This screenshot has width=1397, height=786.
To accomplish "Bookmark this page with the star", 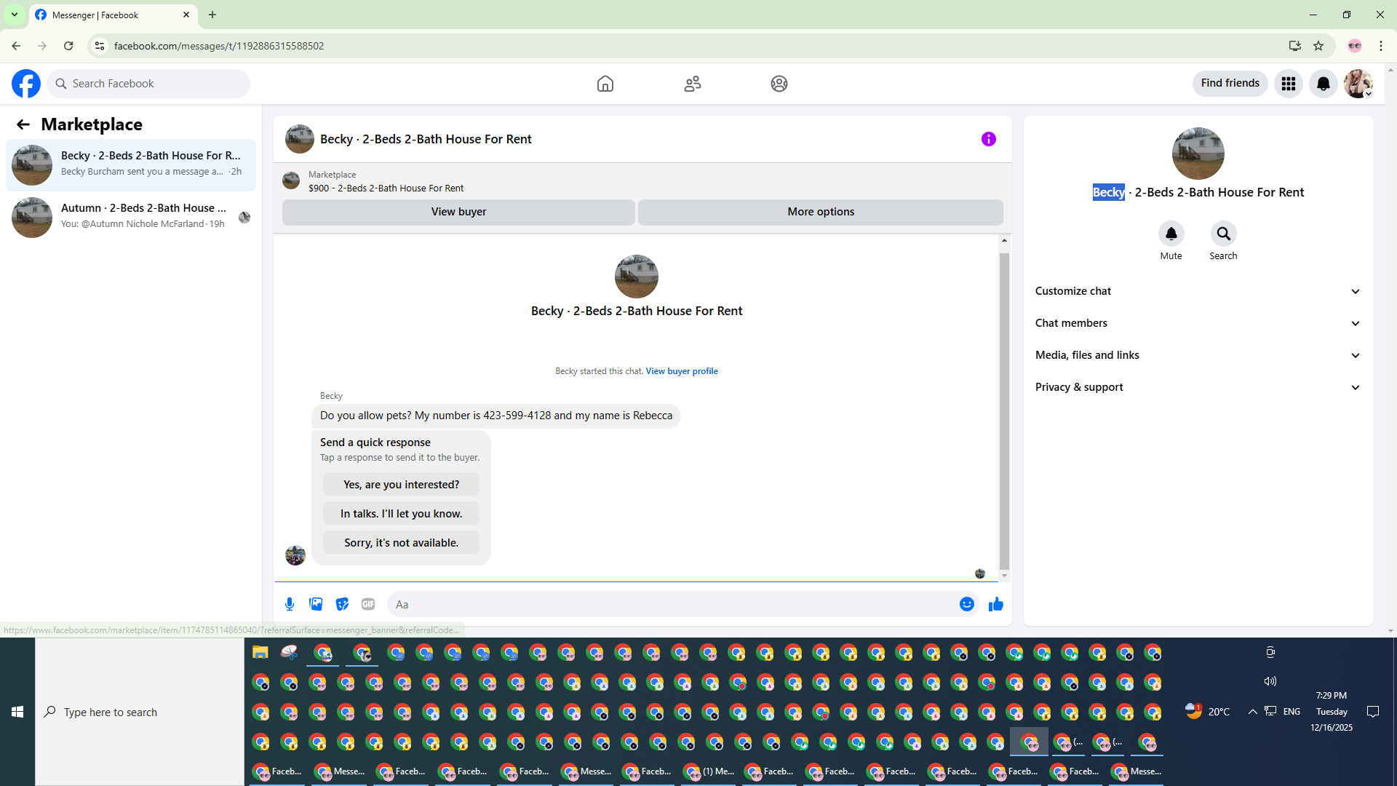I will point(1318,46).
